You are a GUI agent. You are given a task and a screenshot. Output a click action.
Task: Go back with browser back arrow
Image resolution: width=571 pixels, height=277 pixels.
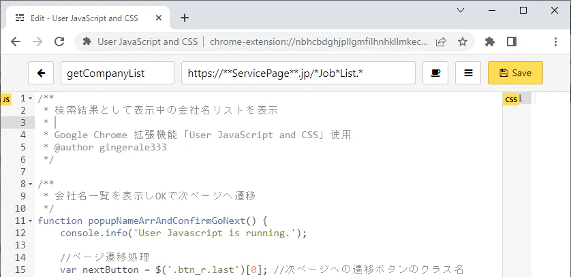(x=16, y=42)
